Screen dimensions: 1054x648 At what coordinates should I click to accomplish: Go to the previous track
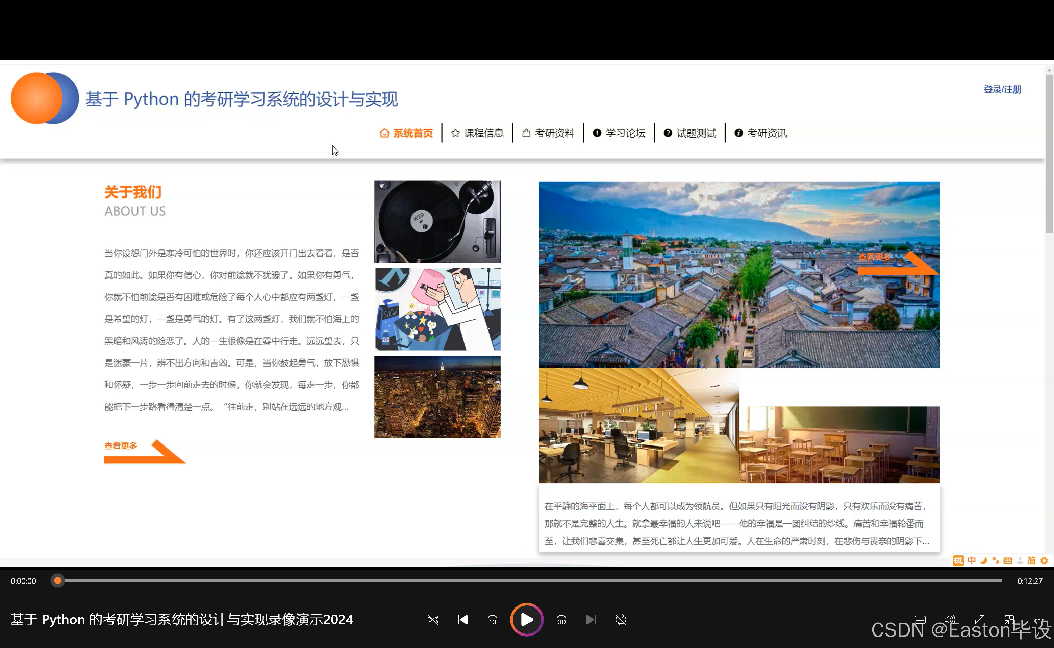tap(462, 620)
